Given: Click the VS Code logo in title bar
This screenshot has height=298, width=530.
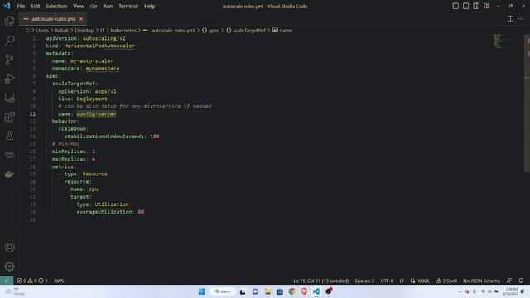Looking at the screenshot, I should pos(7,6).
